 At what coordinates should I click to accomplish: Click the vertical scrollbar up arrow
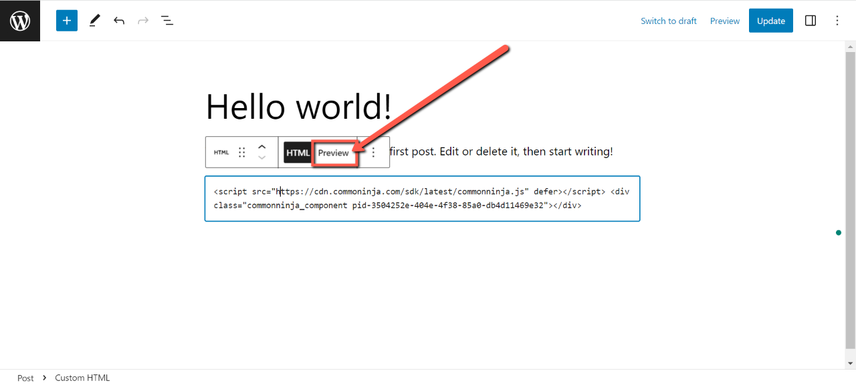(851, 46)
